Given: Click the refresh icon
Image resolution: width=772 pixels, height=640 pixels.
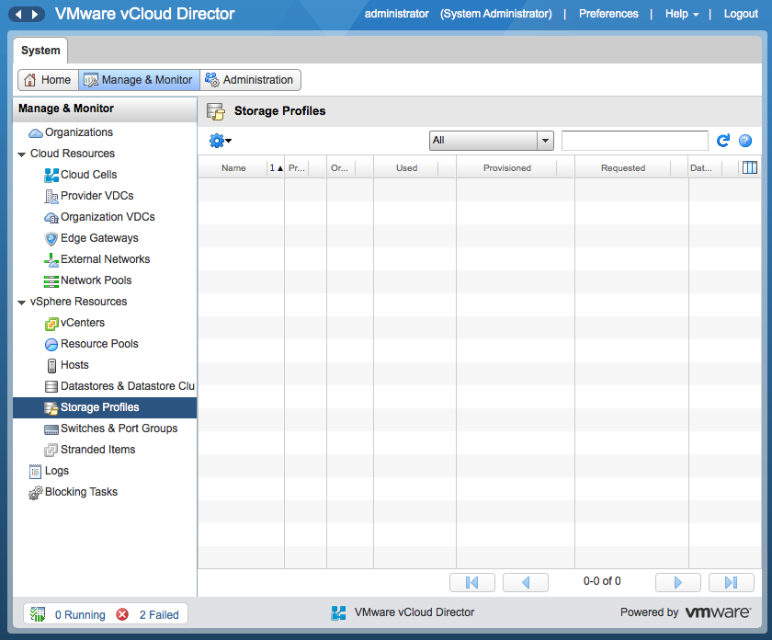Looking at the screenshot, I should pos(722,141).
